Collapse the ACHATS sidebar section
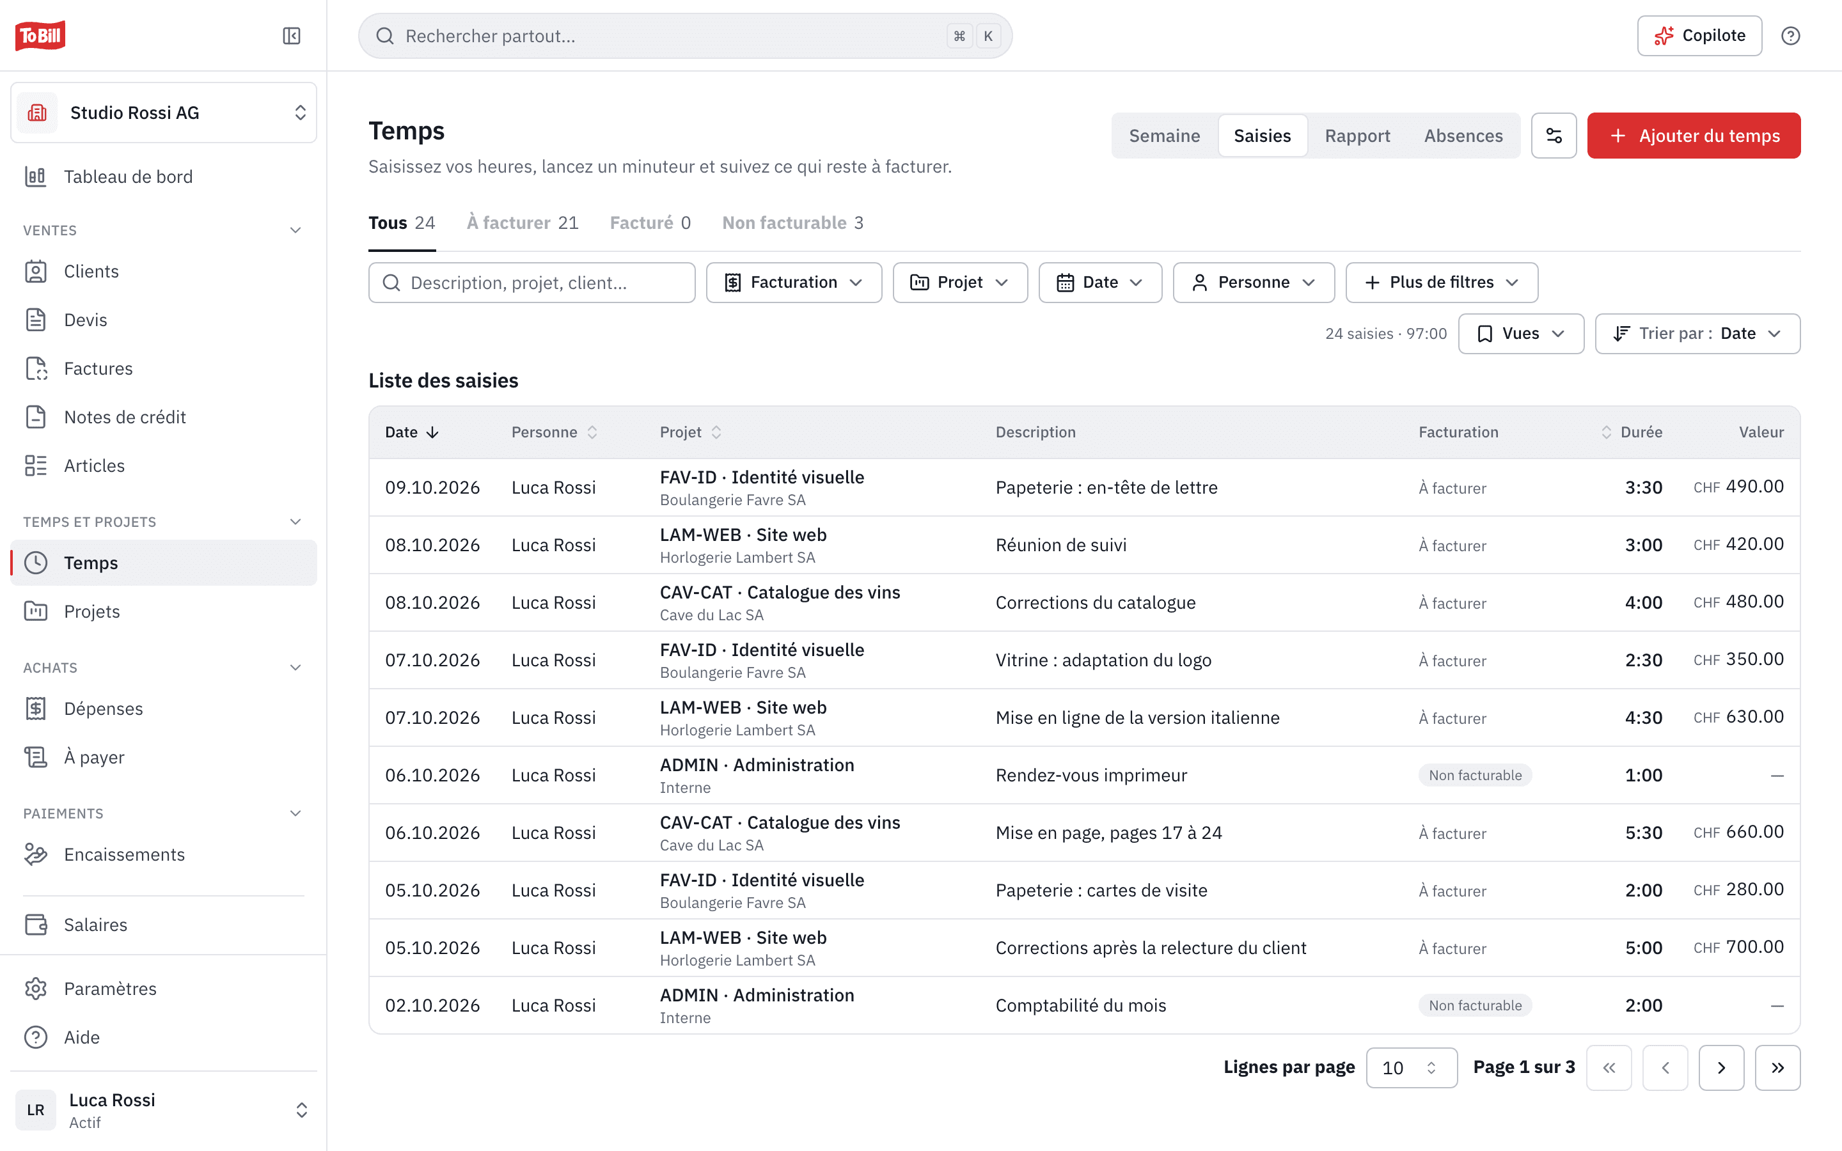The width and height of the screenshot is (1842, 1151). point(296,668)
